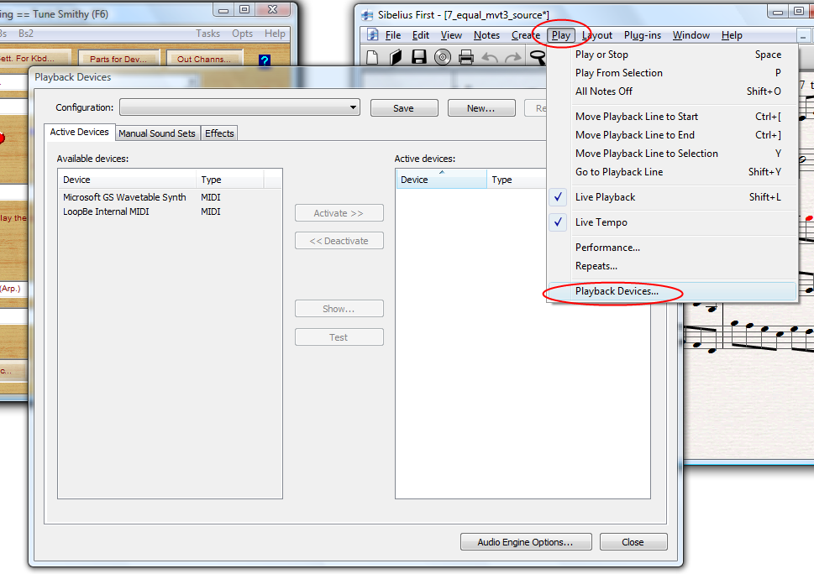Click the Play menu in Sibelius menu bar
814x574 pixels.
click(x=560, y=35)
